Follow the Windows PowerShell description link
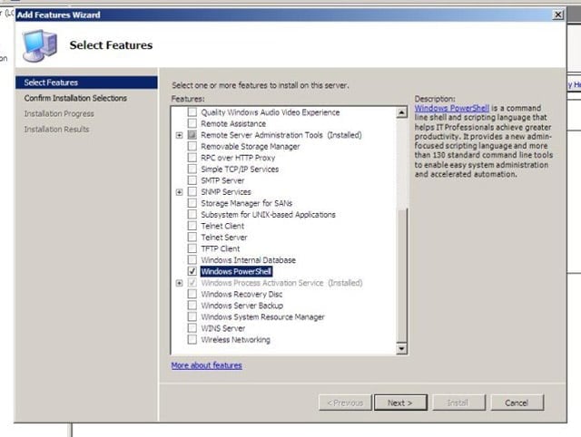581x437 pixels. coord(452,108)
